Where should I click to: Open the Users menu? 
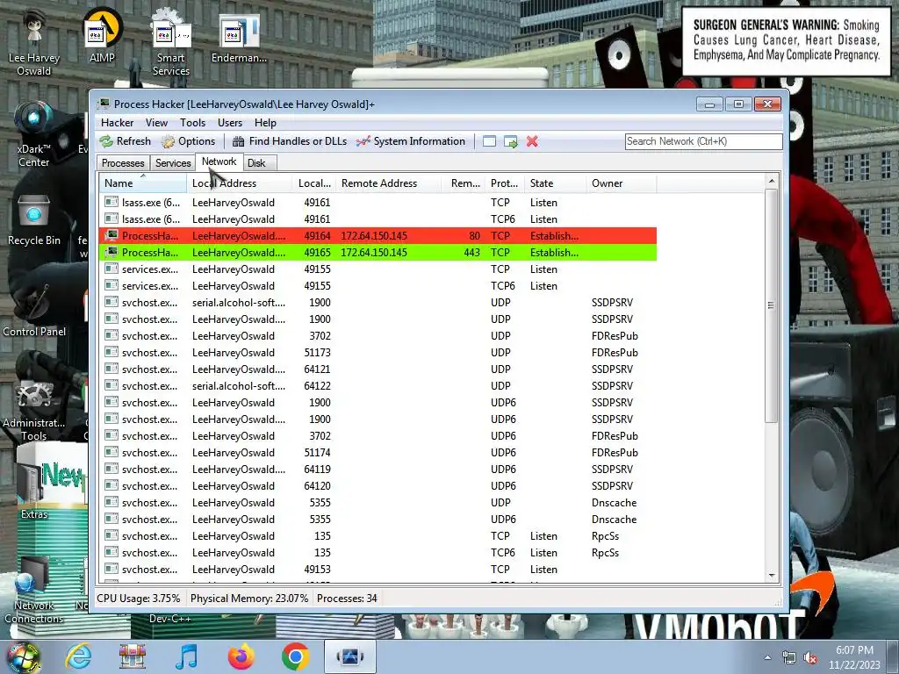(229, 123)
